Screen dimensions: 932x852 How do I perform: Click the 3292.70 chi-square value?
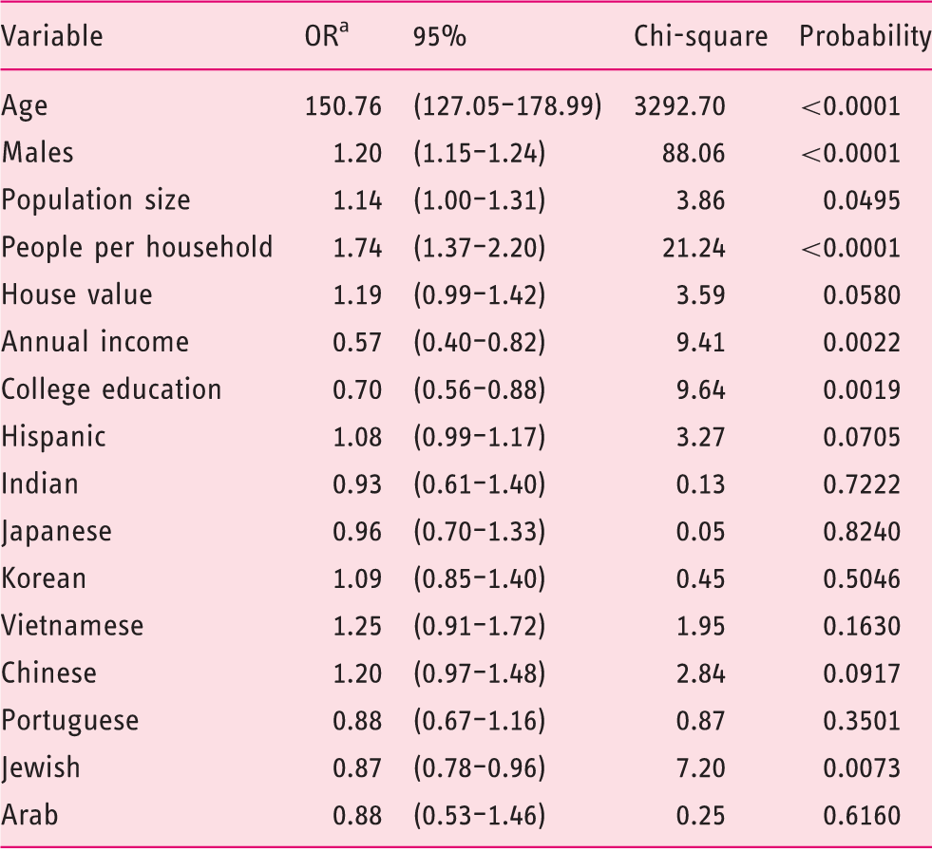click(x=680, y=106)
